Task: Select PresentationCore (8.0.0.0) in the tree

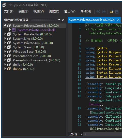Action: (x=32, y=56)
